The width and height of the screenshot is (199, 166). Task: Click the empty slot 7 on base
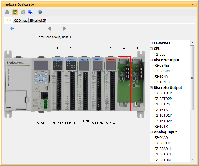tap(137, 83)
